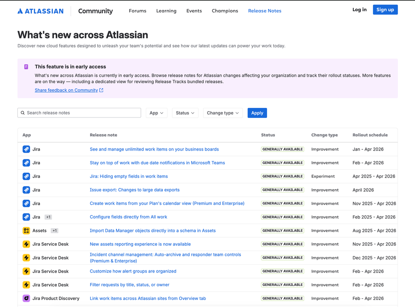
Task: Click Jira Service Desk icon in Incident channel row
Action: tap(26, 258)
